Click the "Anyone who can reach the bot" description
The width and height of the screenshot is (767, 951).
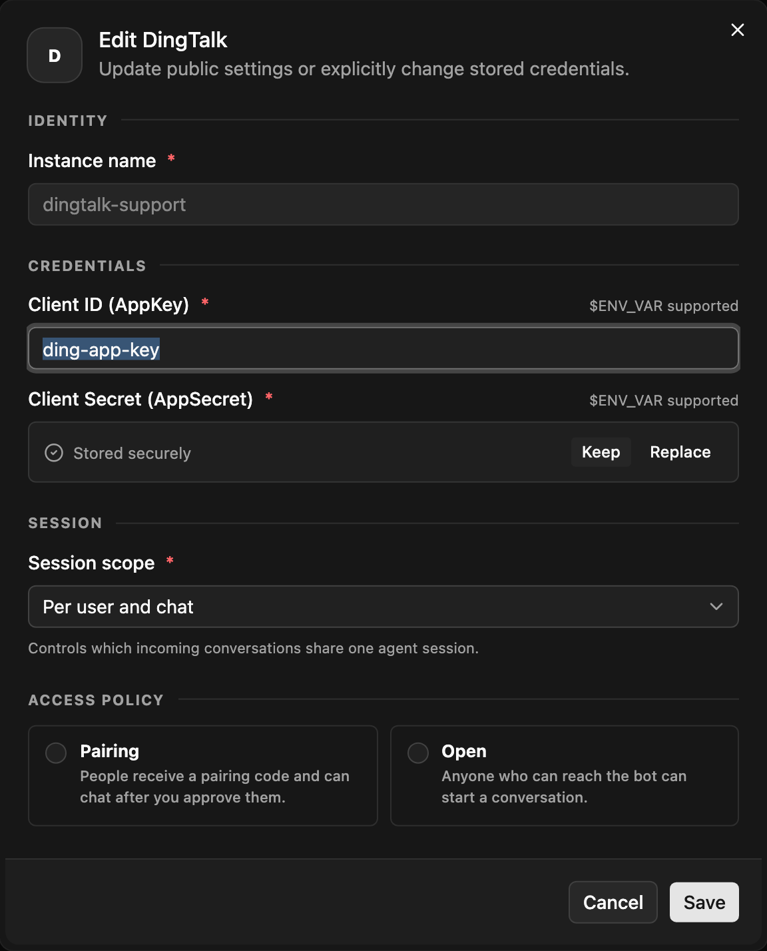564,787
